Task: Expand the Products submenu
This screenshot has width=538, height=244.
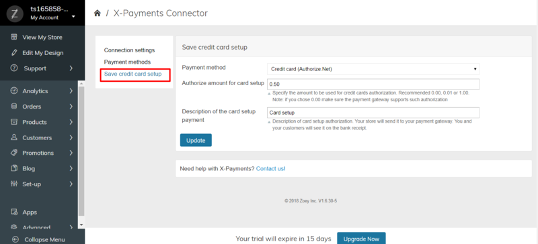Action: [x=71, y=122]
